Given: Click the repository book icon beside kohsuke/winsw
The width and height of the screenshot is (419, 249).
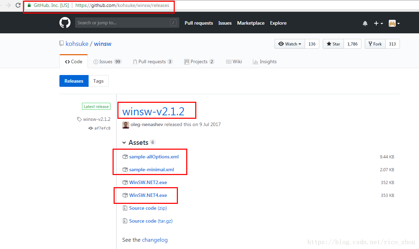Looking at the screenshot, I should [61, 43].
